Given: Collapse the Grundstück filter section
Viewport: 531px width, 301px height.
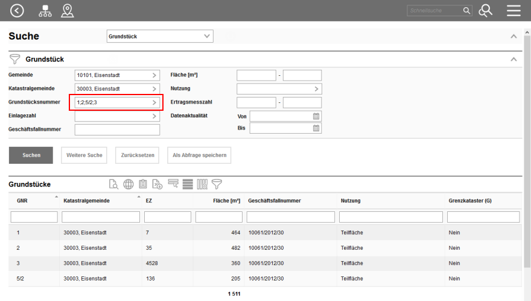Looking at the screenshot, I should 514,60.
